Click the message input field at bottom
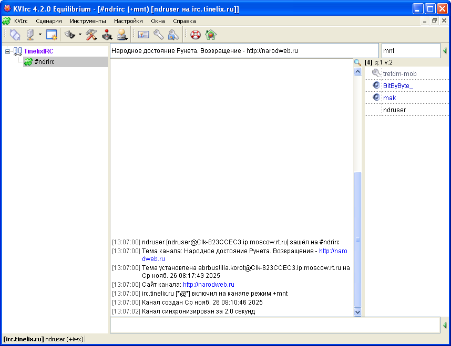 [x=274, y=325]
